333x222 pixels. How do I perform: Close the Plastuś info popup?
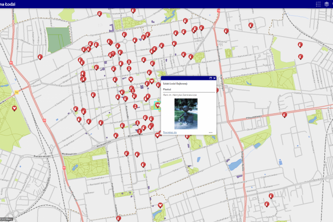pos(215,78)
